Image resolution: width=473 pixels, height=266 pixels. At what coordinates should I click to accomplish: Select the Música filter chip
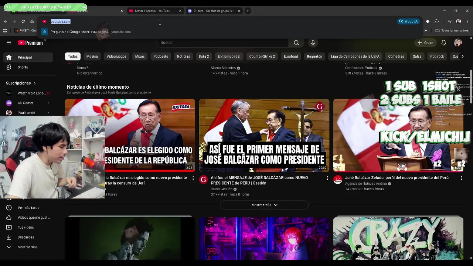click(x=92, y=57)
